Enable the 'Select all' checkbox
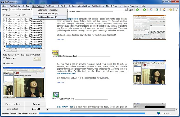This screenshot has width=180, height=117. (4, 58)
